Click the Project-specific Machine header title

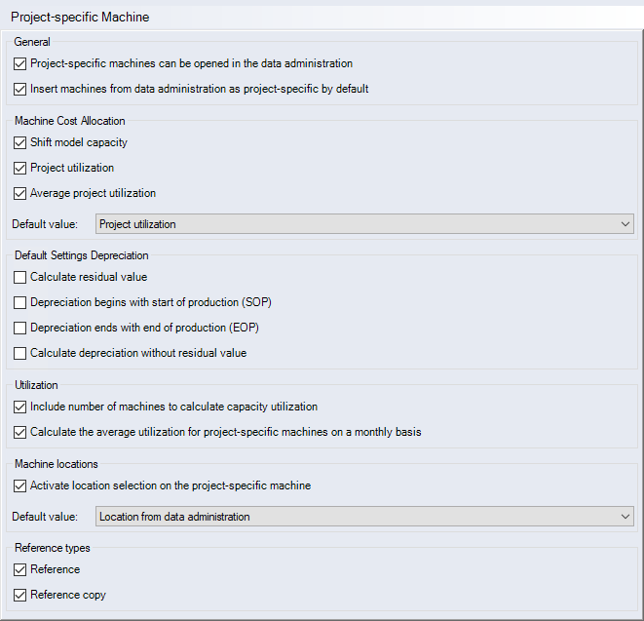[80, 18]
